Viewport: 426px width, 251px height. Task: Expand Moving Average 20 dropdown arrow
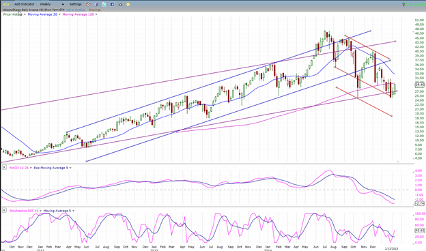[x=59, y=14]
